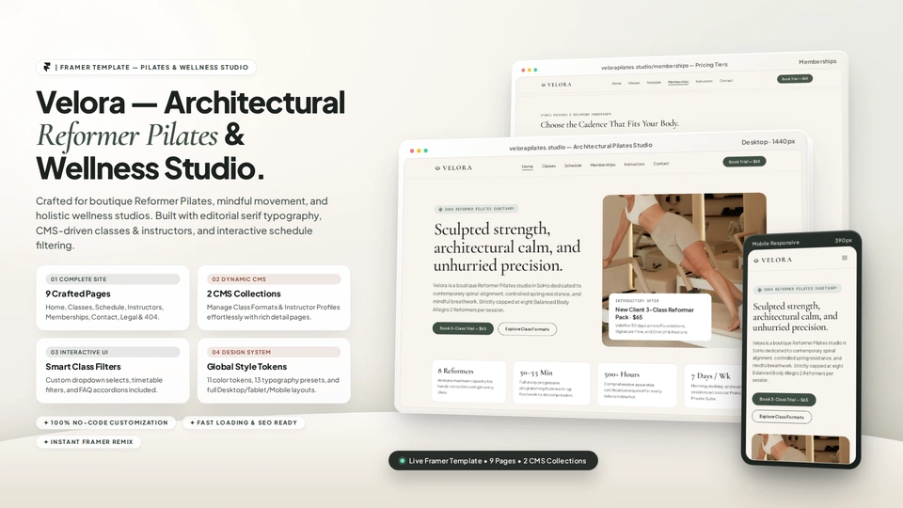
Task: Click the Mobile Responsive label on phone mockup
Action: pos(775,243)
